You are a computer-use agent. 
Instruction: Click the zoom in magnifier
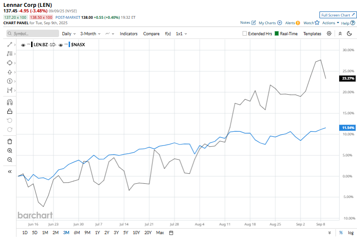10,150
